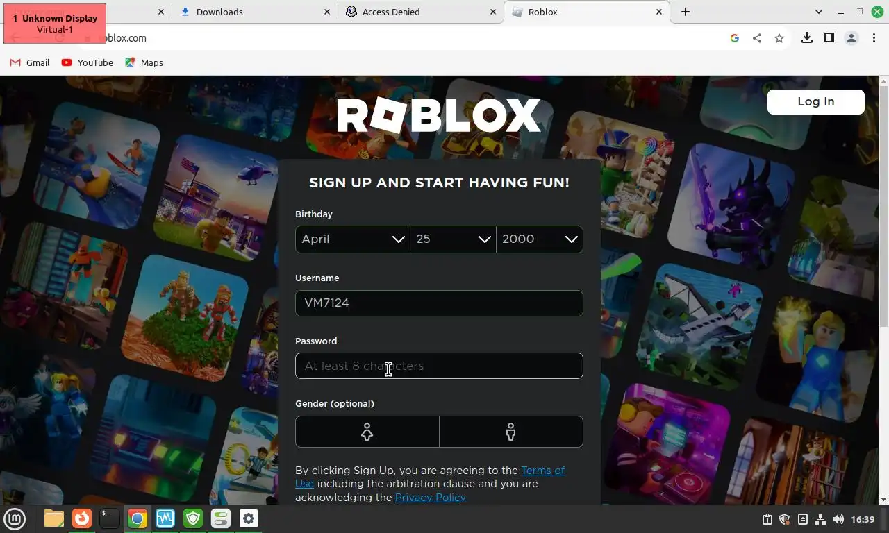Viewport: 889px width, 533px height.
Task: Close the Downloads tab
Action: [327, 12]
